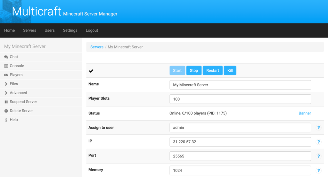Click the Console window icon in sidebar
The height and width of the screenshot is (177, 328).
click(x=6, y=66)
